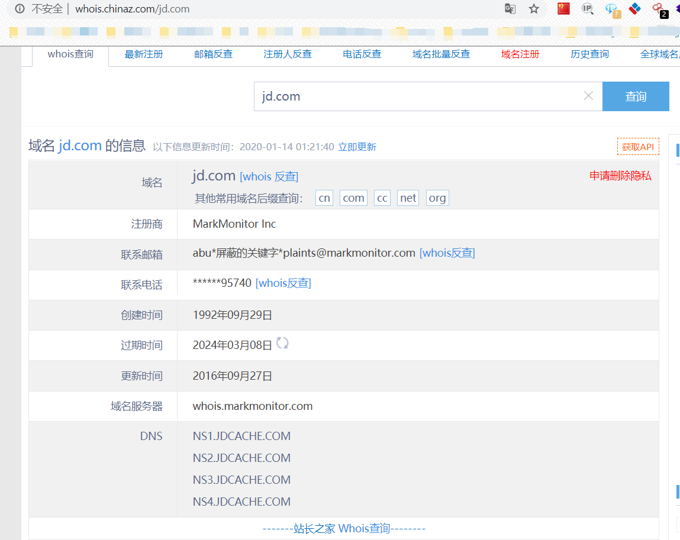The image size is (680, 540).
Task: Select the NS4.JDCACHE.COM DNS entry
Action: [241, 502]
